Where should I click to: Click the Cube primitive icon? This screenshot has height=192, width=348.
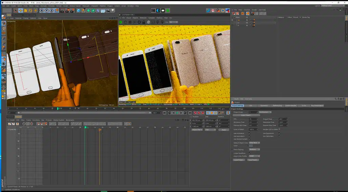(x=79, y=11)
